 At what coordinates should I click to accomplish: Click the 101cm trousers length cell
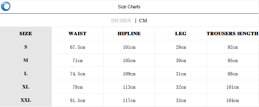[x=233, y=87]
